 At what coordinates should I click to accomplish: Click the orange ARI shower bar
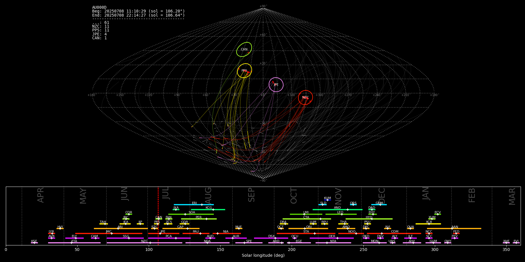[121, 229]
